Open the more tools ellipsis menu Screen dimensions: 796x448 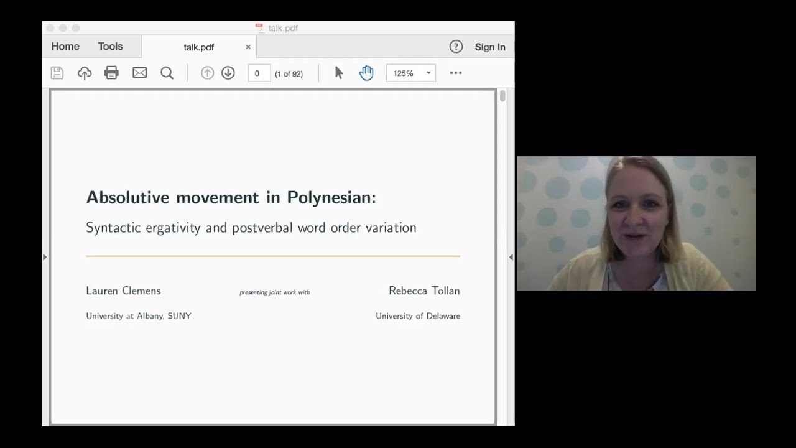456,73
